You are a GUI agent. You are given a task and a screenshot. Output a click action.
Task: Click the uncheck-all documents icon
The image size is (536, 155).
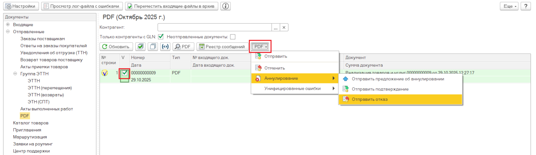click(x=153, y=47)
